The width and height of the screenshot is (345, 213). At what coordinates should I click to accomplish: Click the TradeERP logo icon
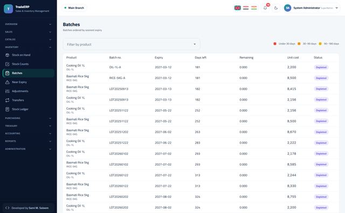pyautogui.click(x=9, y=9)
